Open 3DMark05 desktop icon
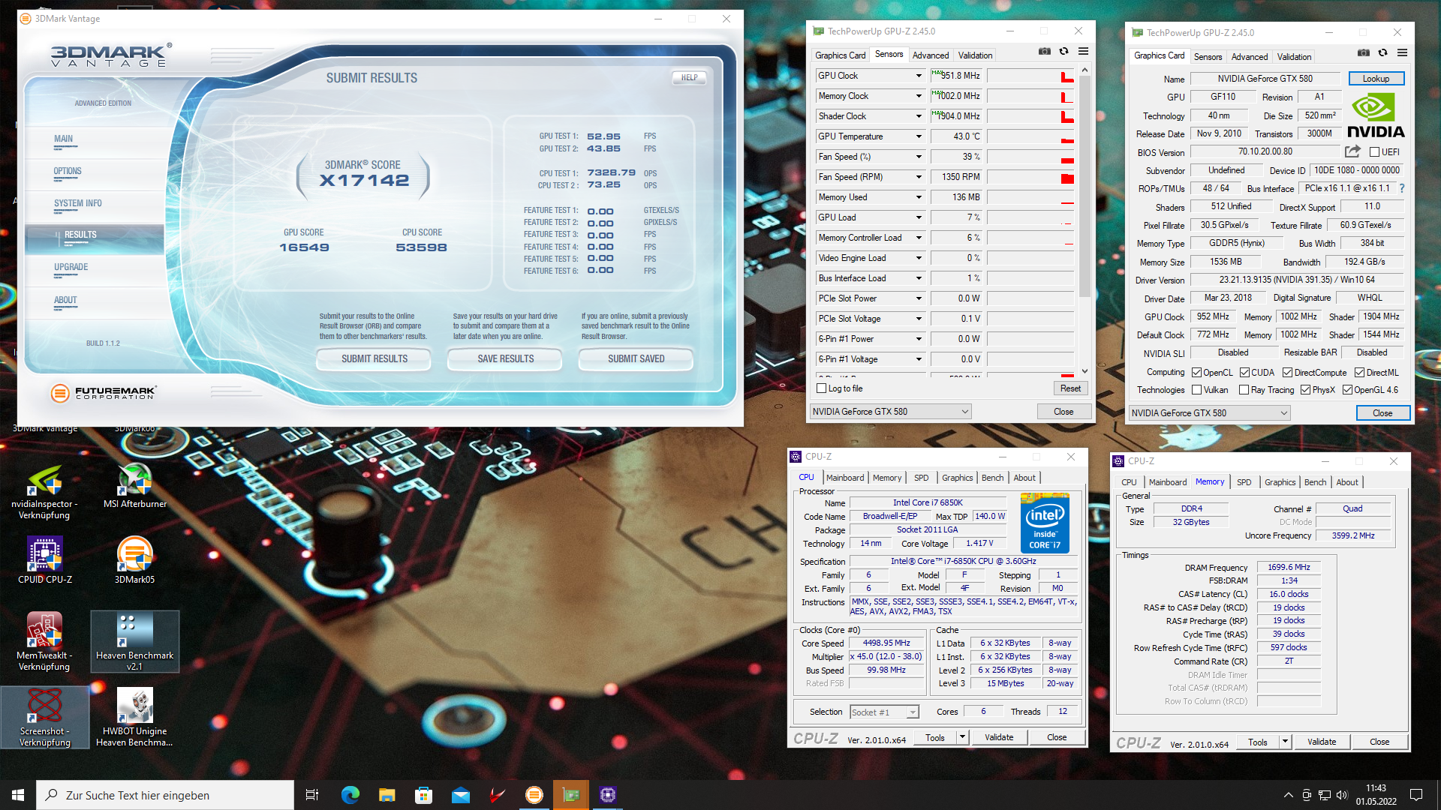 click(135, 561)
